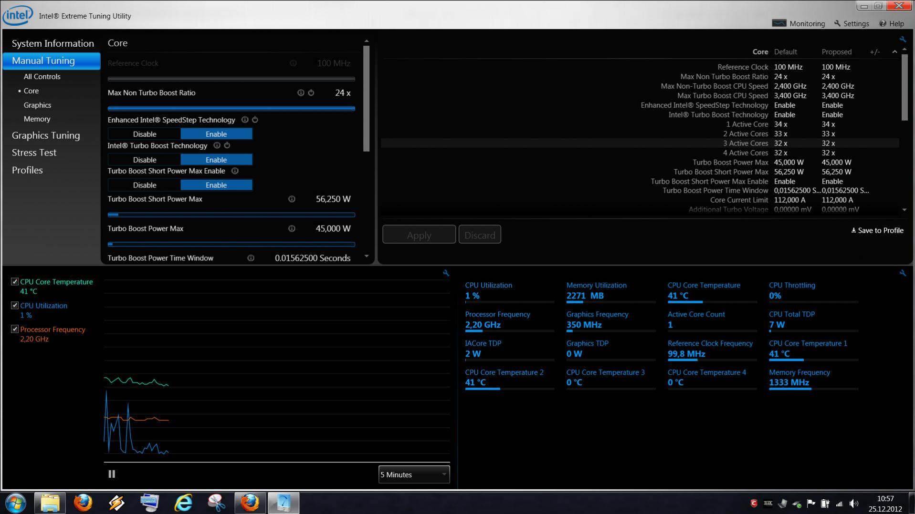Open the Windows Start menu

[x=16, y=503]
